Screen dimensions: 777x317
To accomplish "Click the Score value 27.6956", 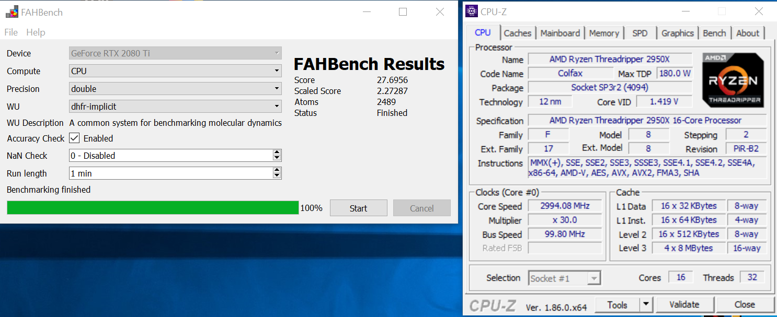I will pyautogui.click(x=392, y=80).
